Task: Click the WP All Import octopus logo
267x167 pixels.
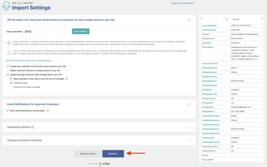Action: [x=6, y=6]
